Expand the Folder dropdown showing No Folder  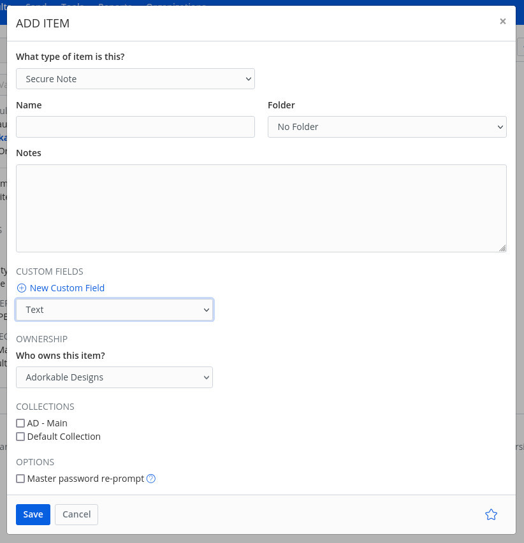387,127
